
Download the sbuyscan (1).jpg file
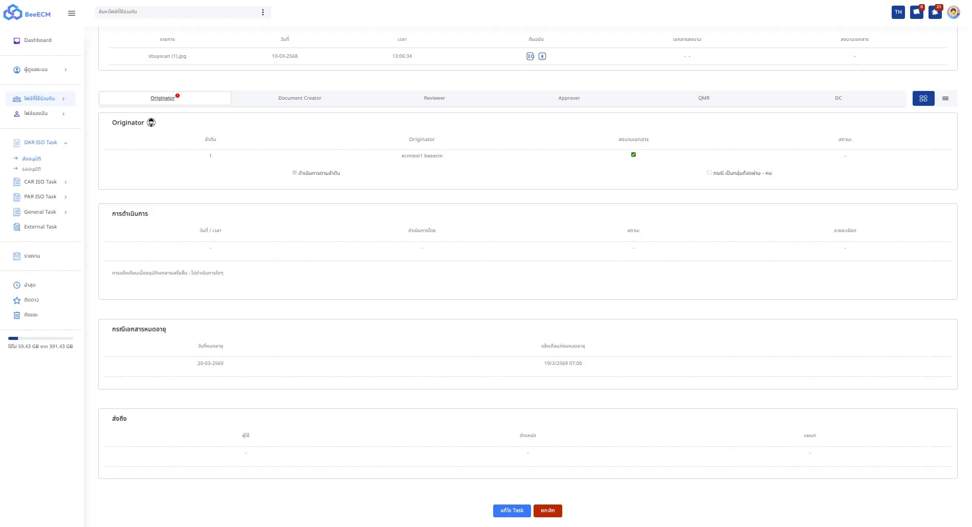[x=542, y=56]
